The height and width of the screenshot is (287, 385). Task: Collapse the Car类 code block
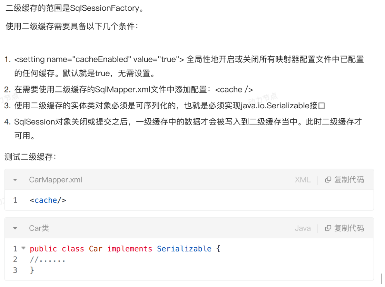coord(15,228)
